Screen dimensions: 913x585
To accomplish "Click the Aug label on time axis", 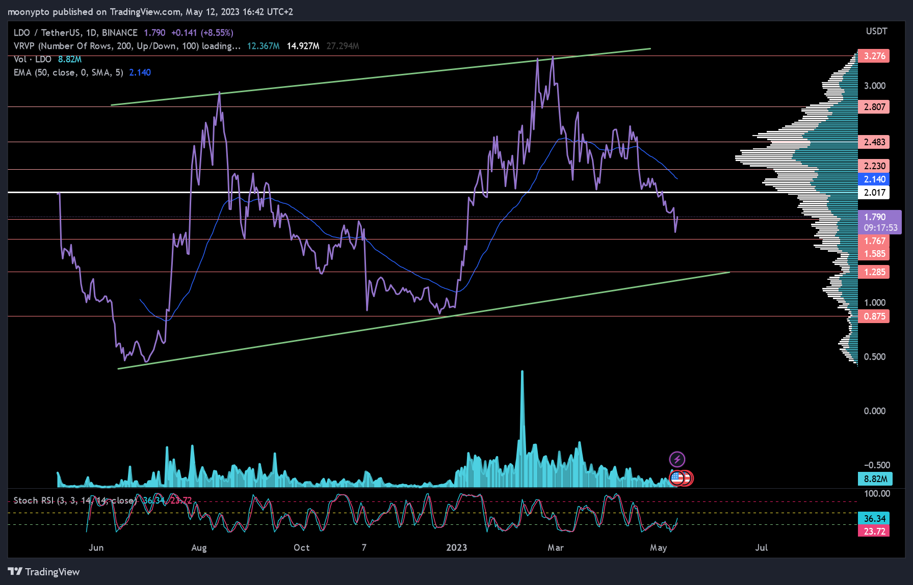I will 199,548.
